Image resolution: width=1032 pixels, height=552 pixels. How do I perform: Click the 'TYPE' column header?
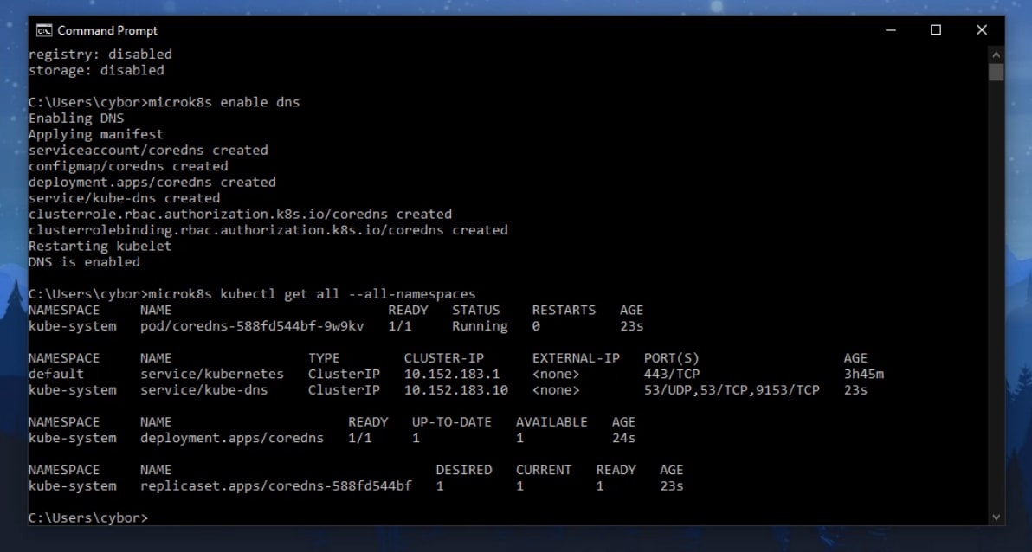coord(324,358)
